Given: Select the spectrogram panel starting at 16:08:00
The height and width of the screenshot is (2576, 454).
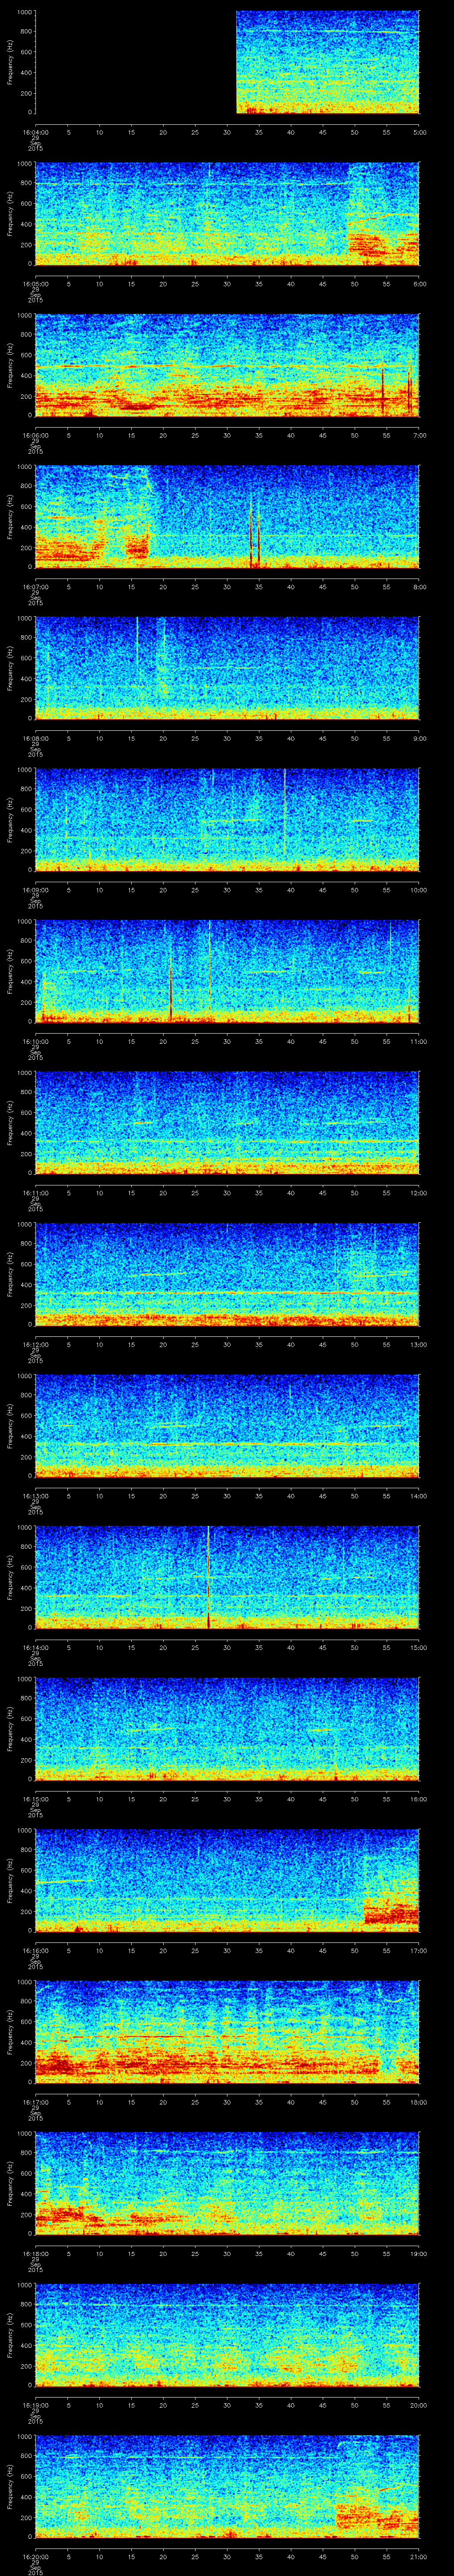Looking at the screenshot, I should pyautogui.click(x=227, y=668).
